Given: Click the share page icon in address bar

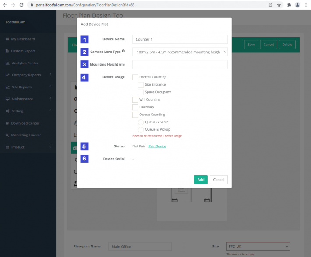Looking at the screenshot, I should coord(270,5).
